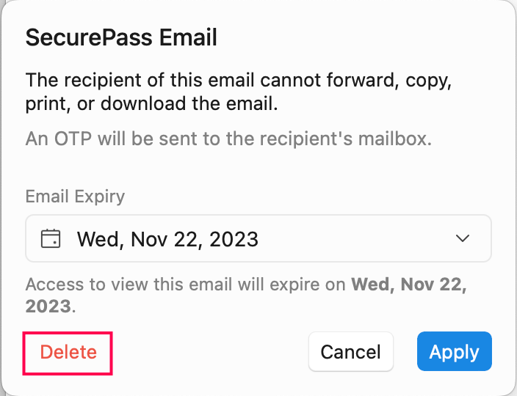Click the Access to view this email note
Viewport: 517px width, 396px height.
click(x=187, y=285)
